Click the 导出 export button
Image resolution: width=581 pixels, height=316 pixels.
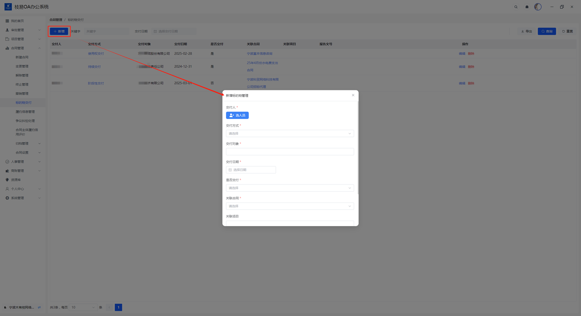[x=527, y=31]
